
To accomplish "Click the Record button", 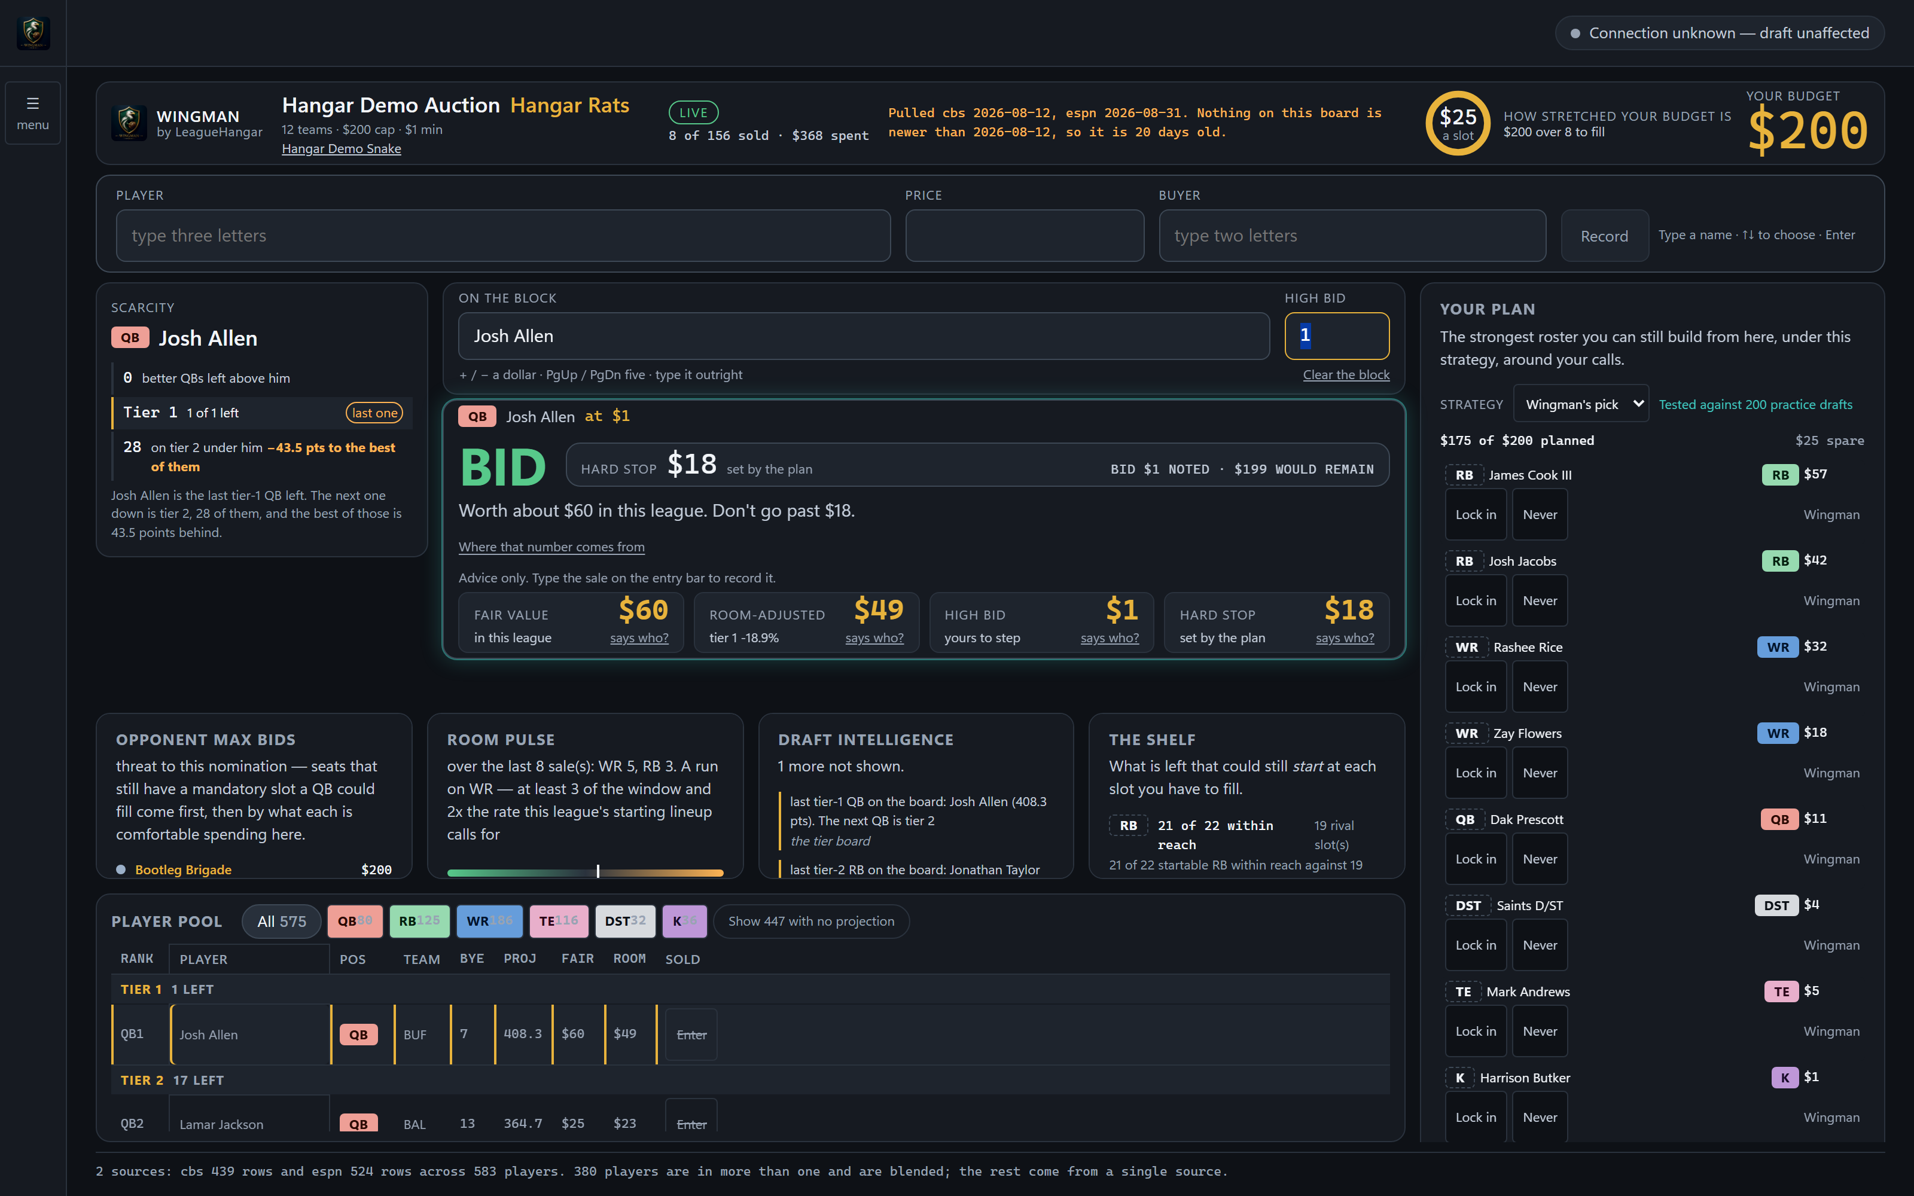I will [1604, 236].
